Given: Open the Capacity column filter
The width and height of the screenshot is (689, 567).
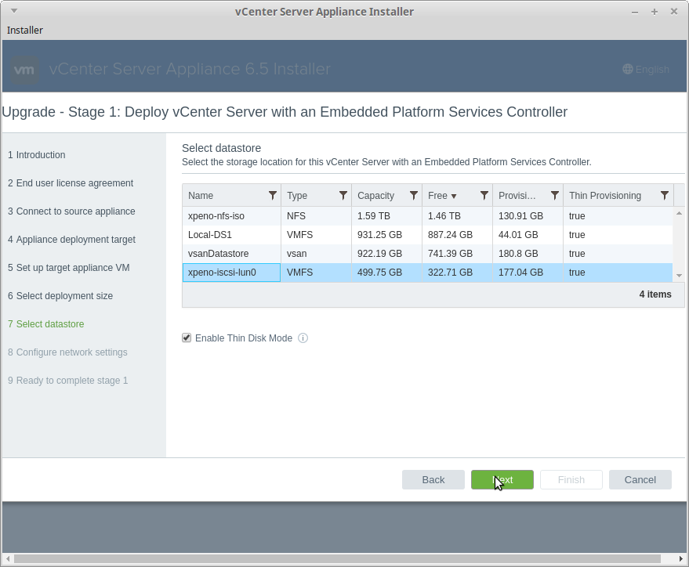Looking at the screenshot, I should 414,196.
